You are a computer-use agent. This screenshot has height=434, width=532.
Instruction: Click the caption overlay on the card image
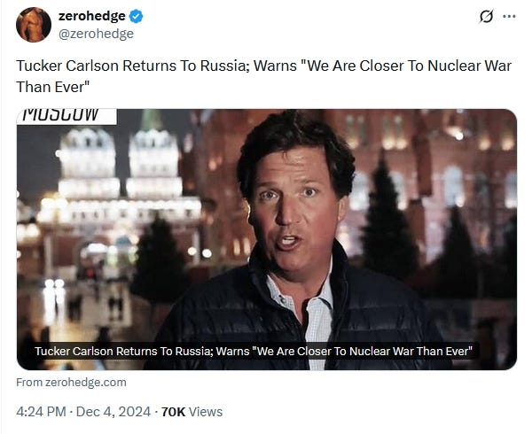[254, 351]
